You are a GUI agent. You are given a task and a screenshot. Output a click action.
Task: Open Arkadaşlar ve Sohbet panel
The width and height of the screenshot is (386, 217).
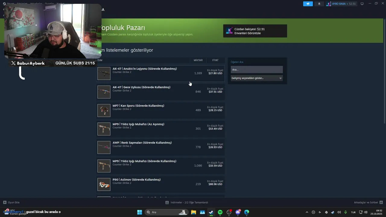pyautogui.click(x=368, y=203)
